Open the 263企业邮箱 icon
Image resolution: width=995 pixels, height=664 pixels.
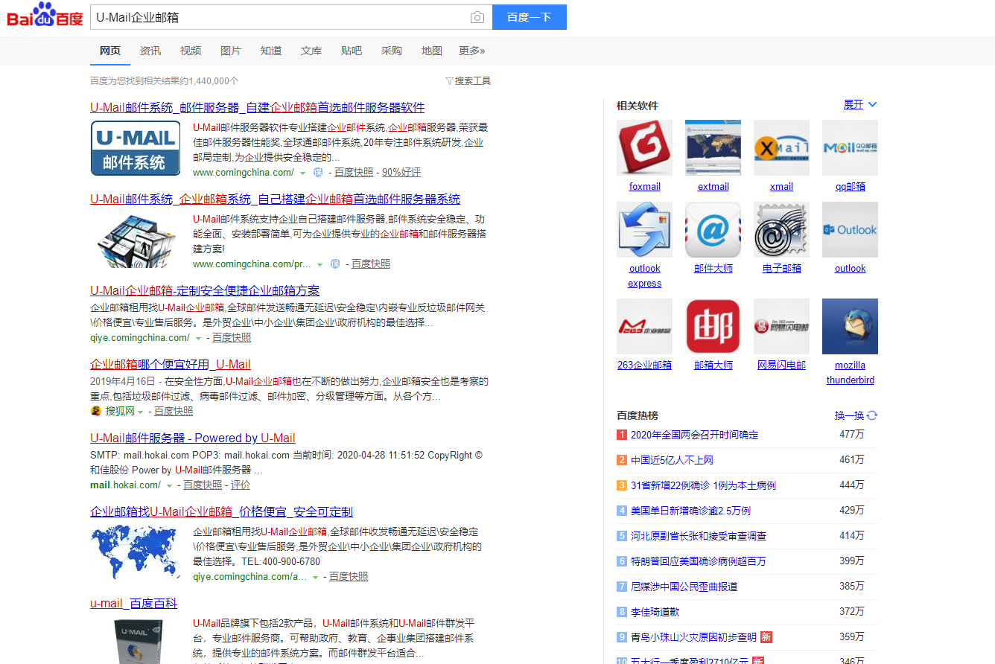click(644, 326)
